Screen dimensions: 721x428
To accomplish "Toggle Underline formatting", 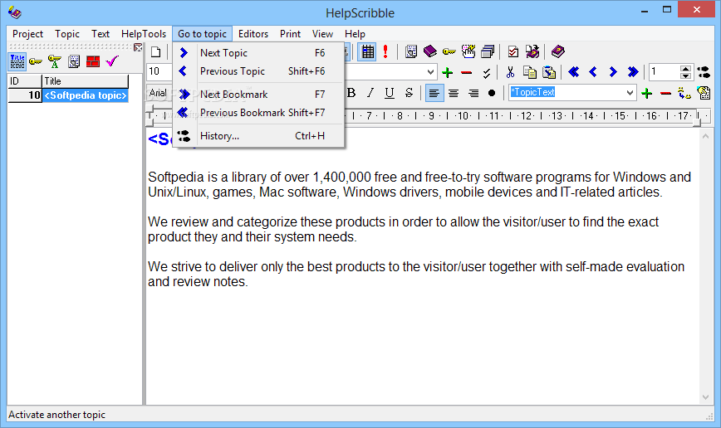I will [x=390, y=93].
